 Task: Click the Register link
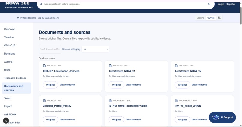coord(231,4)
